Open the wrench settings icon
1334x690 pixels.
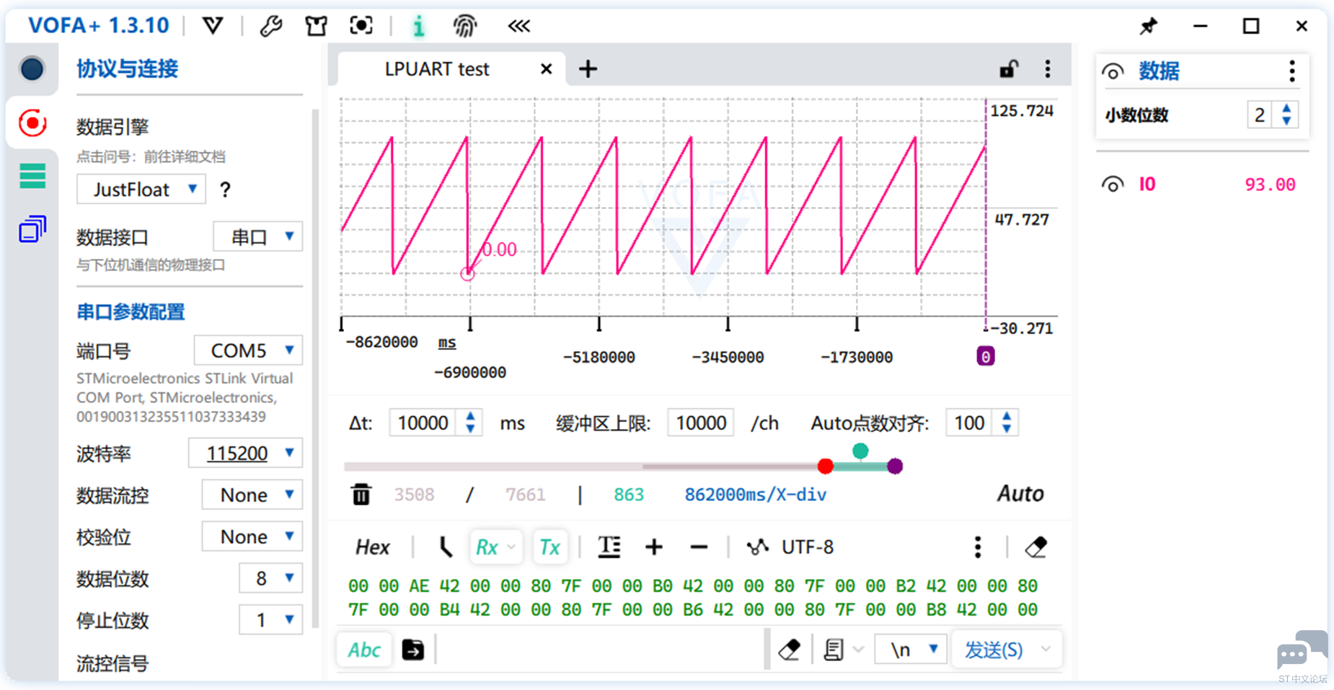click(x=271, y=26)
